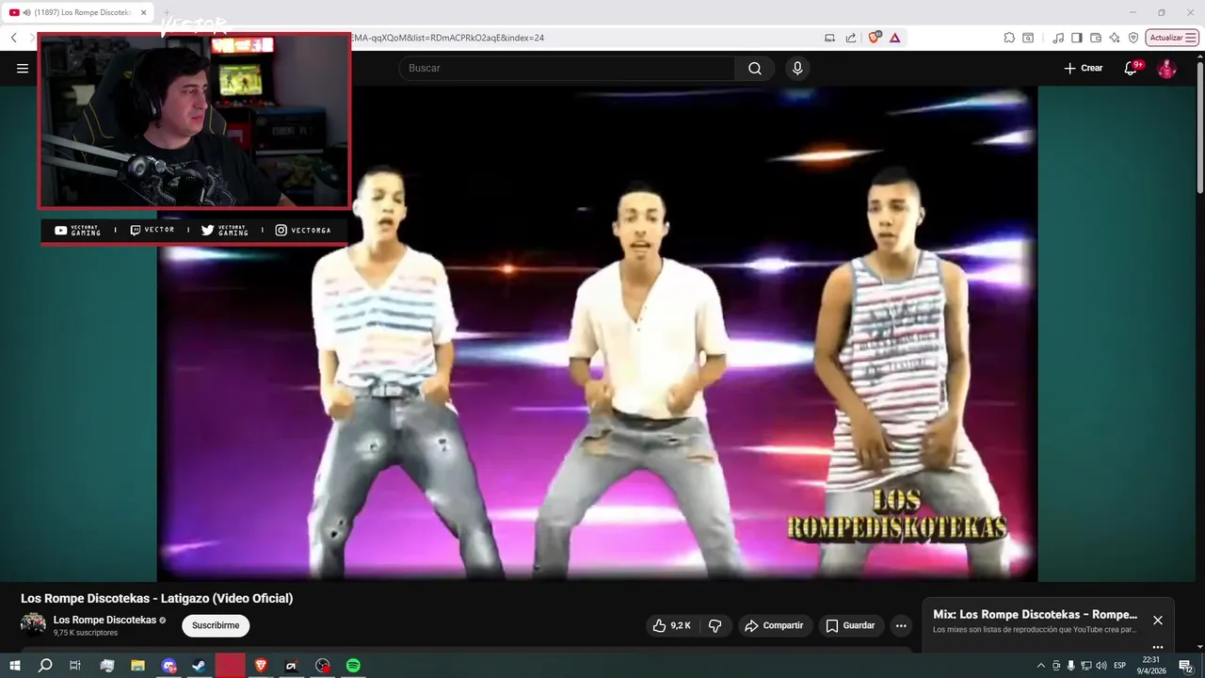Click the browser address bar URL
Viewport: 1205px width, 678px height.
tap(447, 38)
